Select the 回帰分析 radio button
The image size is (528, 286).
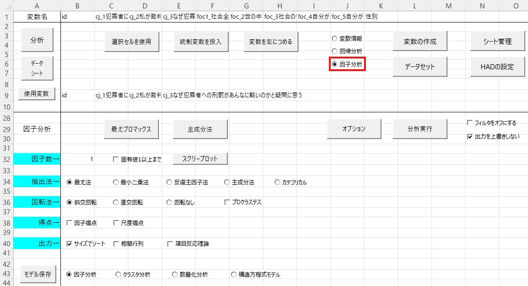pos(335,51)
